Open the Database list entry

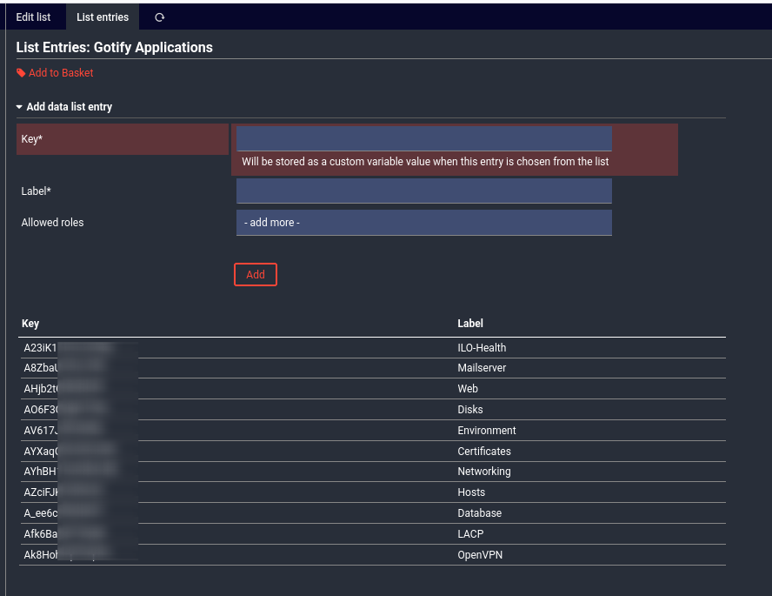point(480,513)
